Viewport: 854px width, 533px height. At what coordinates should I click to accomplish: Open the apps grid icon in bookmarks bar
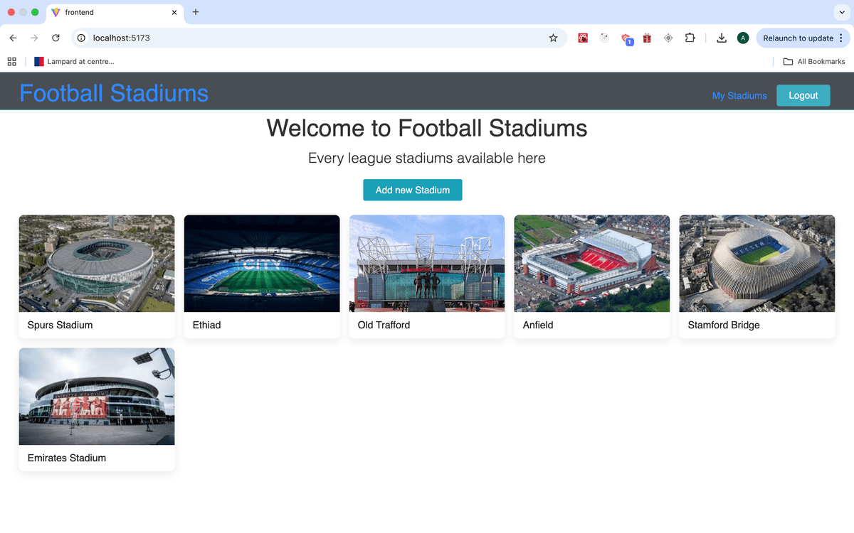tap(12, 62)
